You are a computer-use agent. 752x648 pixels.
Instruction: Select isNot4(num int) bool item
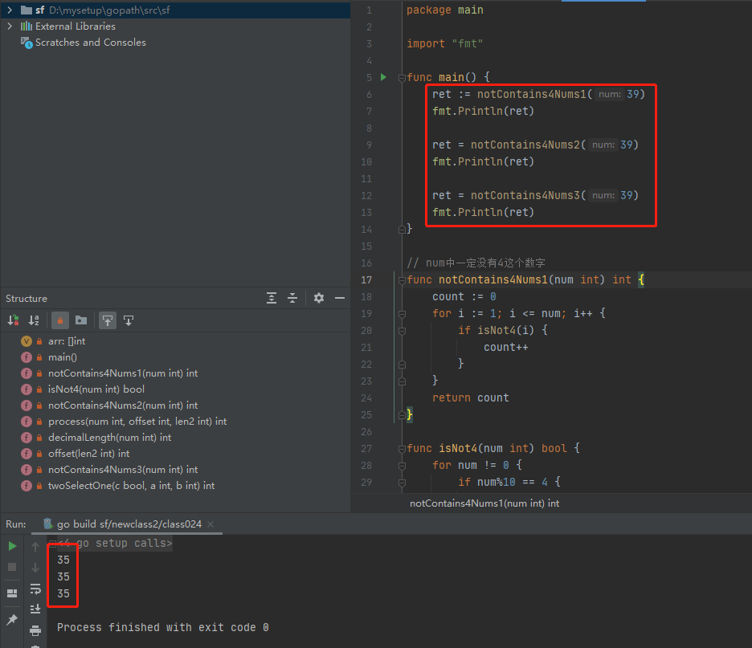point(96,389)
